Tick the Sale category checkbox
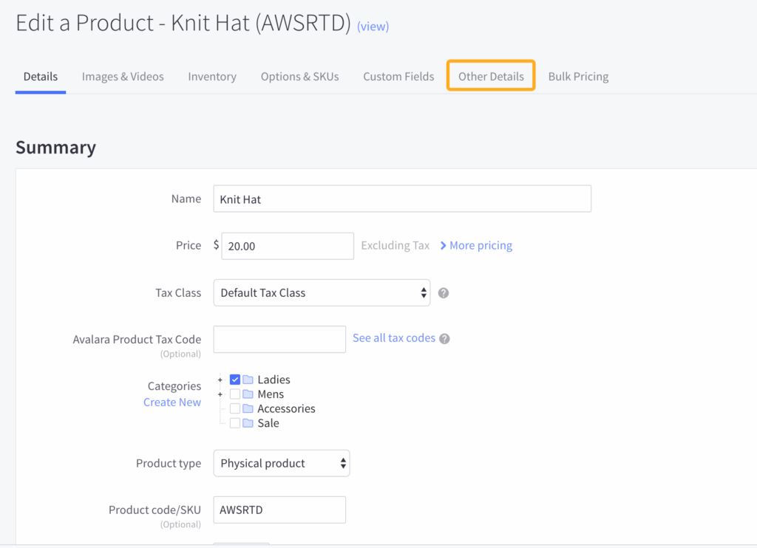757x548 pixels. click(235, 423)
